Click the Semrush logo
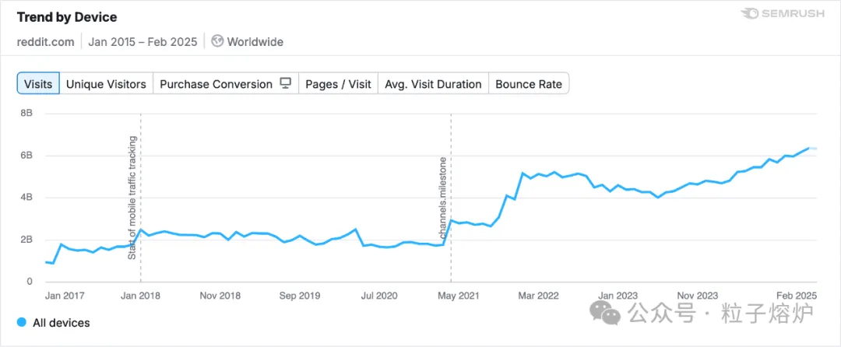 coord(783,14)
